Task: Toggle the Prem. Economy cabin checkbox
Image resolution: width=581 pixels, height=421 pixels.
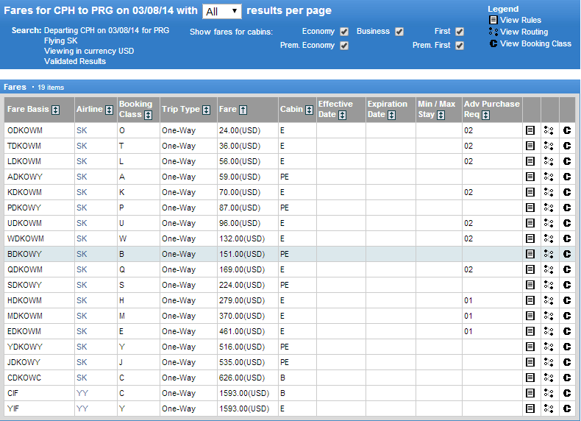Action: [x=344, y=46]
